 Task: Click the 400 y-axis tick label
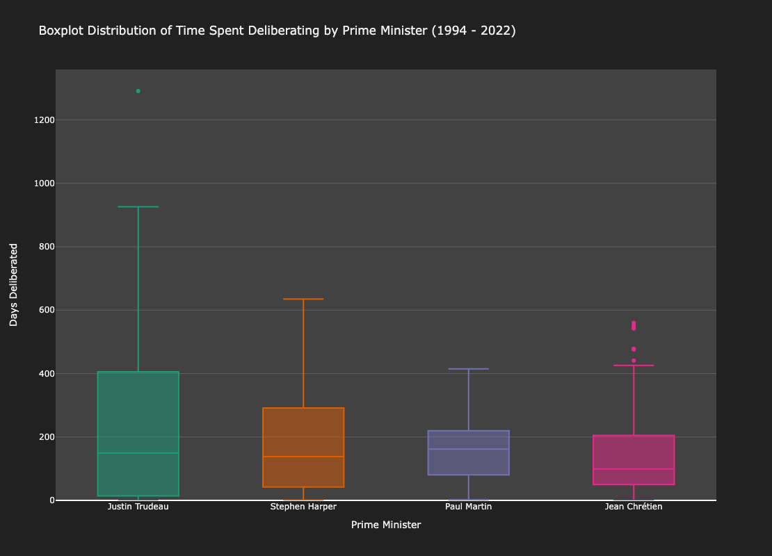point(47,374)
